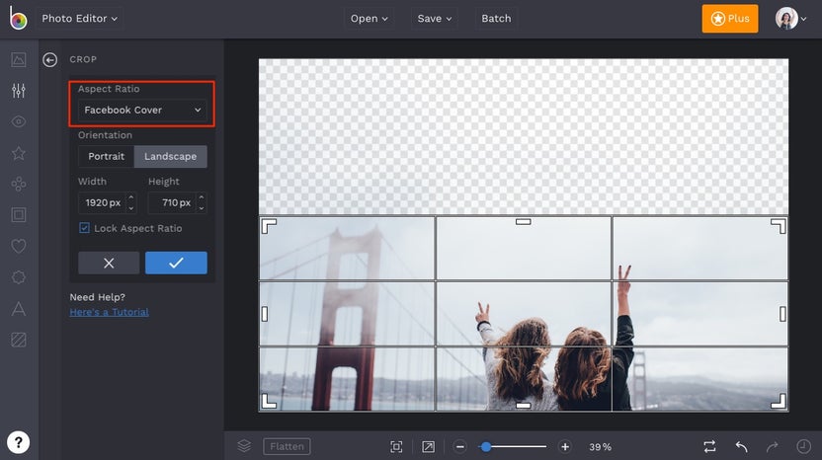Click the BeFunky logo icon
822x460 pixels.
[18, 19]
